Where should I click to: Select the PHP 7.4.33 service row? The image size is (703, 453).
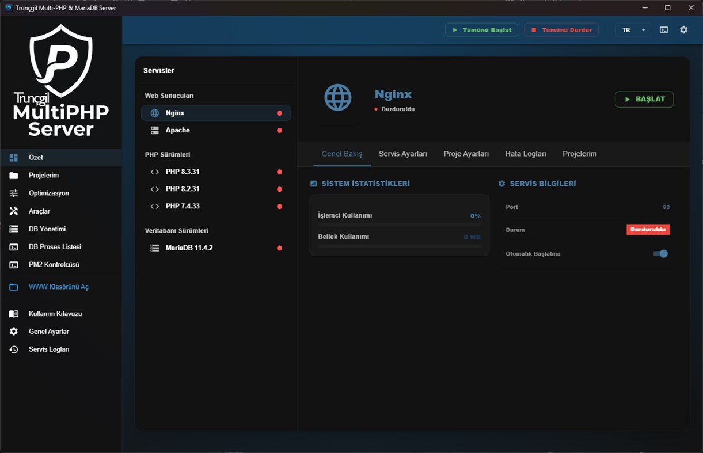click(216, 207)
